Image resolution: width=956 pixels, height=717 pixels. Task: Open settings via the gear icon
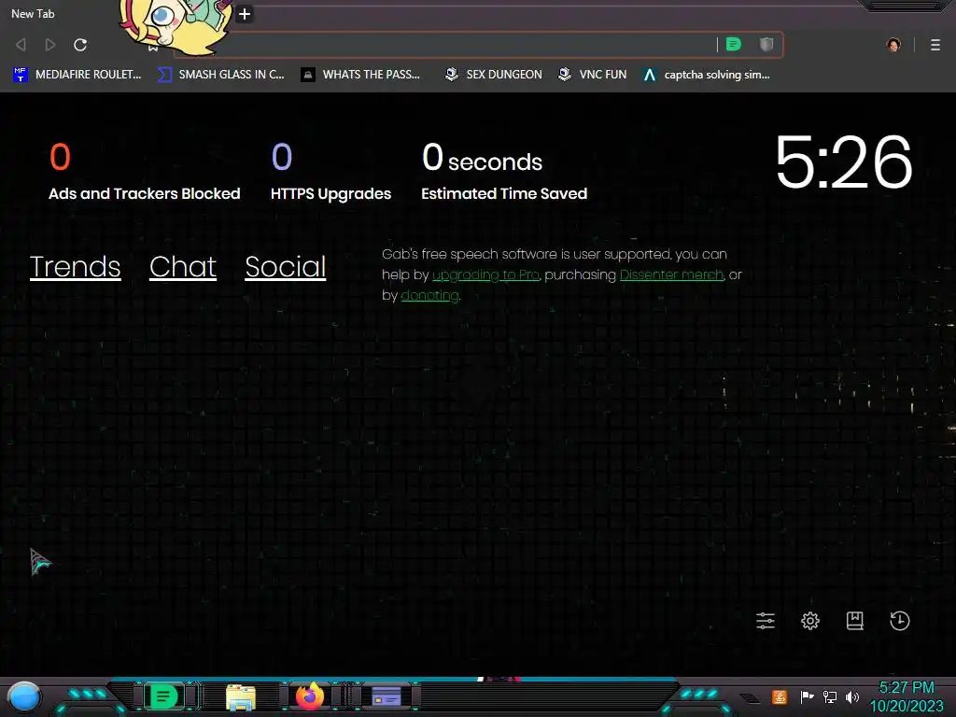(x=809, y=621)
